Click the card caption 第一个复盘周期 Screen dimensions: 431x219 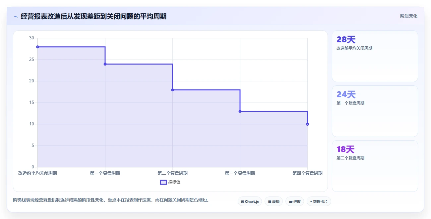tap(350, 103)
